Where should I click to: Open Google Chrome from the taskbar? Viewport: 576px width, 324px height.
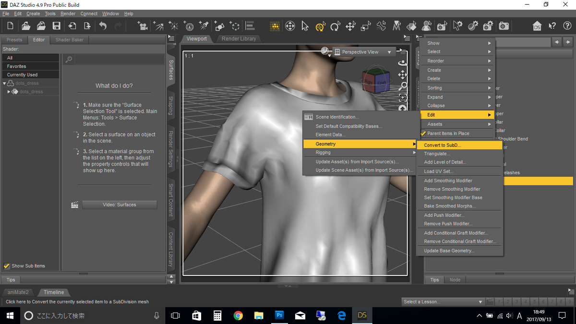click(x=238, y=315)
